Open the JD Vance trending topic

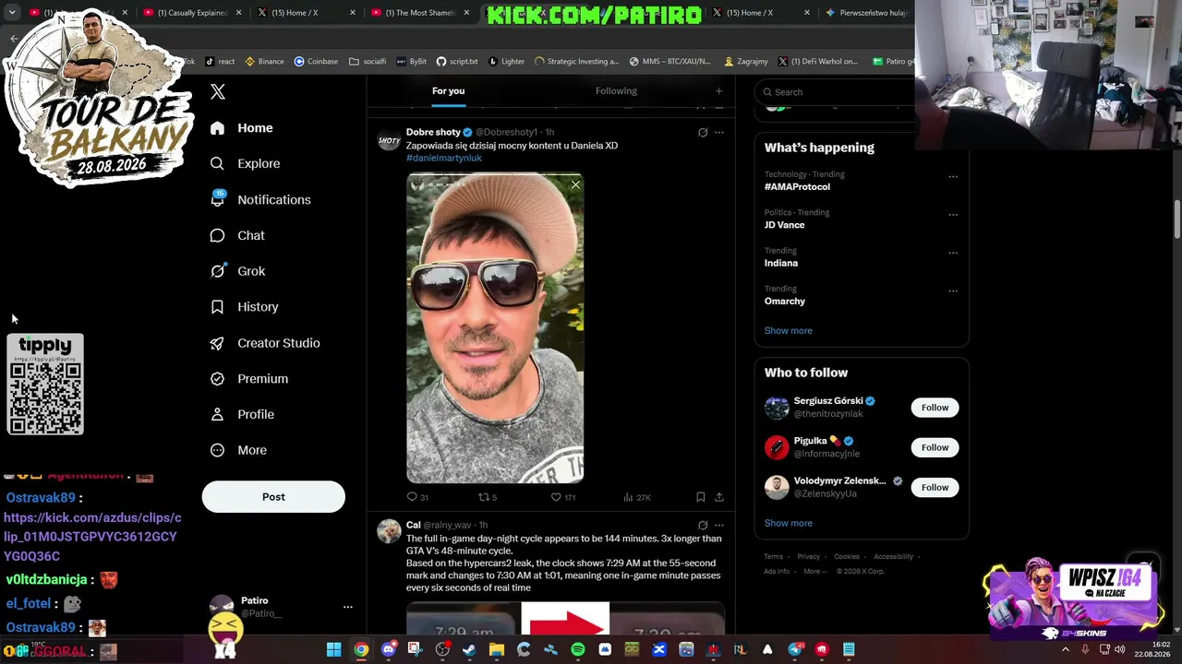coord(784,225)
